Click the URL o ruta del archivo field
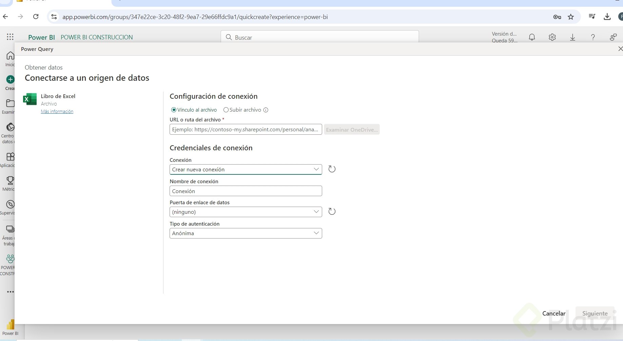623x341 pixels. click(246, 129)
